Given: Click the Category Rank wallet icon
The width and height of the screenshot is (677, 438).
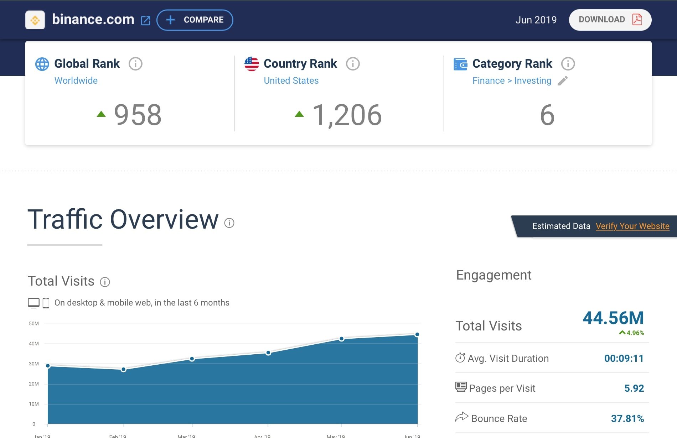Looking at the screenshot, I should [460, 64].
